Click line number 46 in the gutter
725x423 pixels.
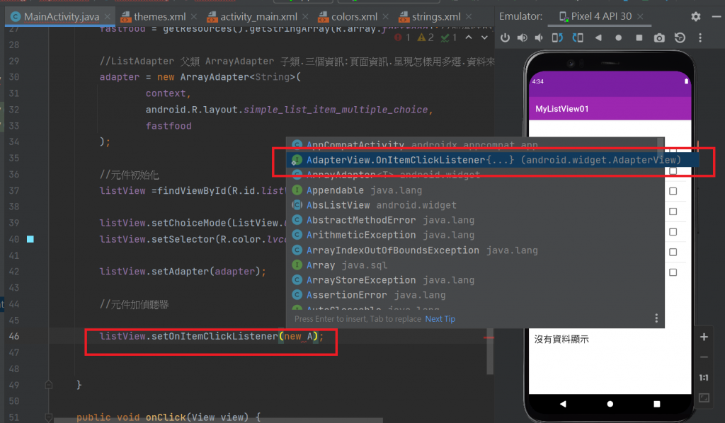14,336
